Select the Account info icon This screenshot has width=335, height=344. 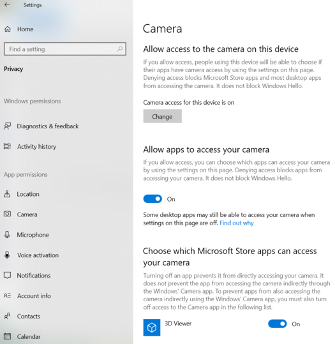tap(7, 295)
